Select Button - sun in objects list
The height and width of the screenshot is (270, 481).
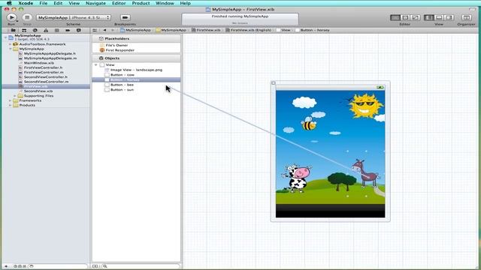[122, 90]
